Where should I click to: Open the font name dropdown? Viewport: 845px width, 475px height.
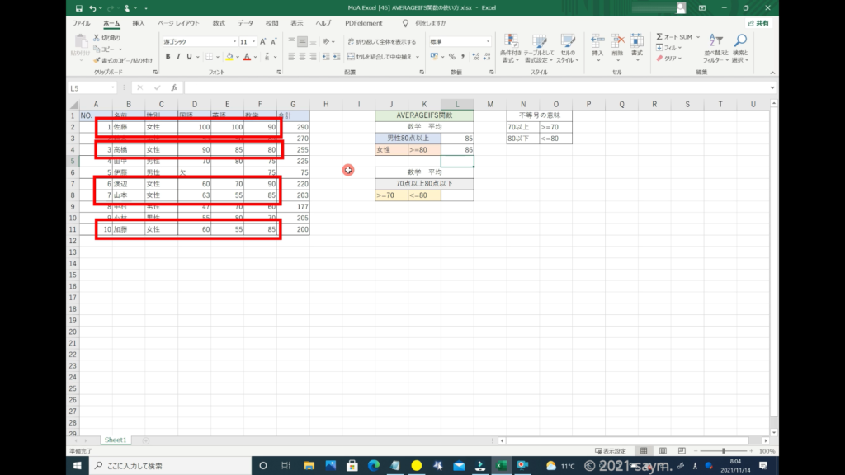[234, 41]
